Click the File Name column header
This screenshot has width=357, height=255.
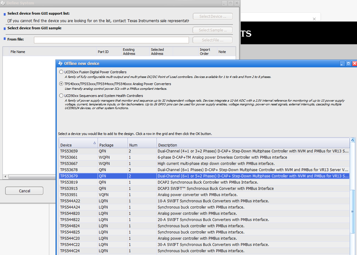tap(53, 52)
